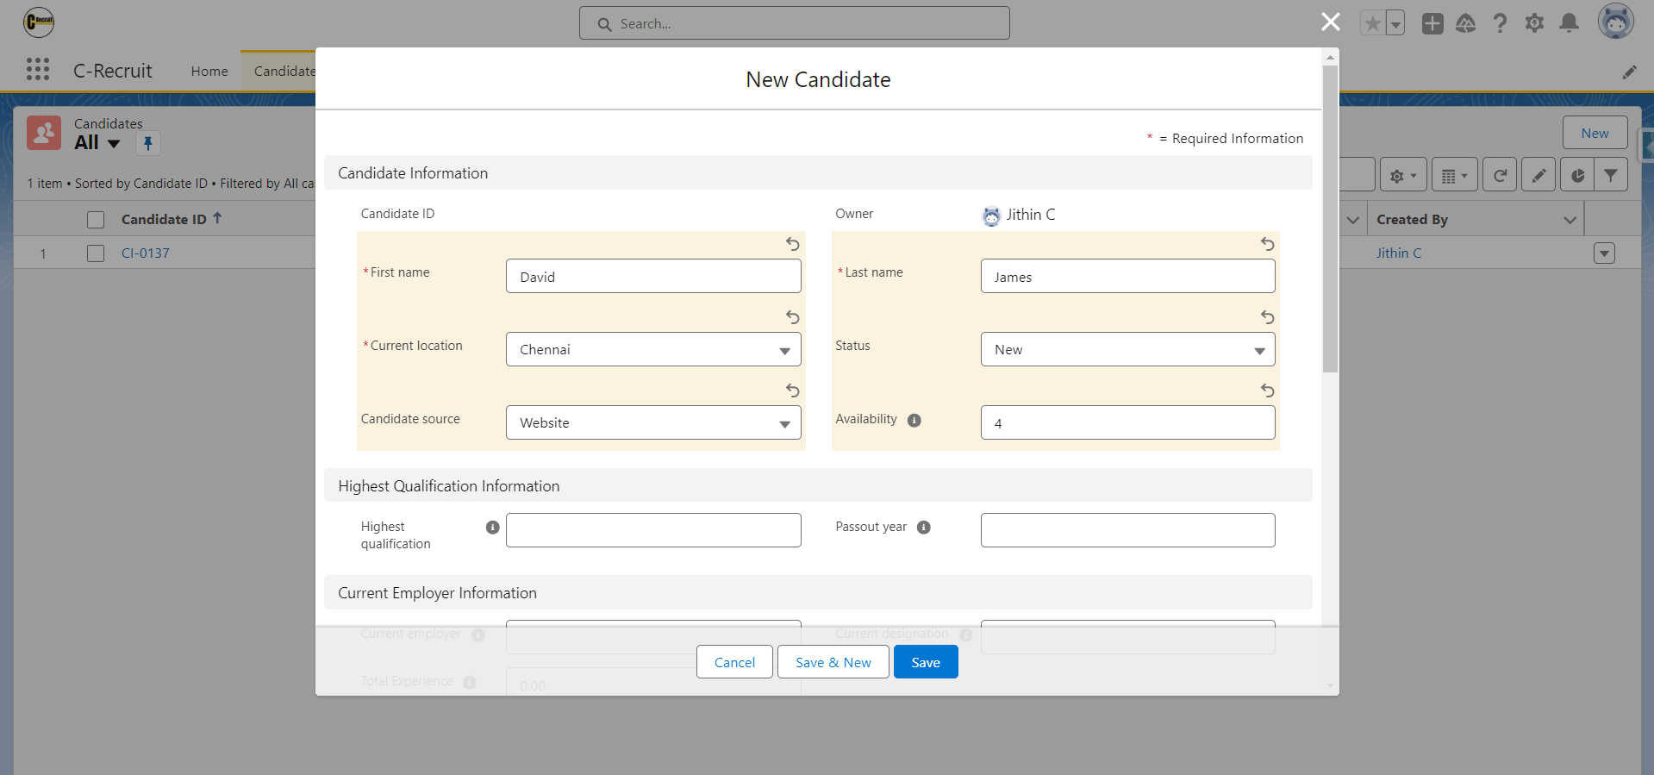Undo the Candidate source field change
This screenshot has height=775, width=1654.
point(793,391)
